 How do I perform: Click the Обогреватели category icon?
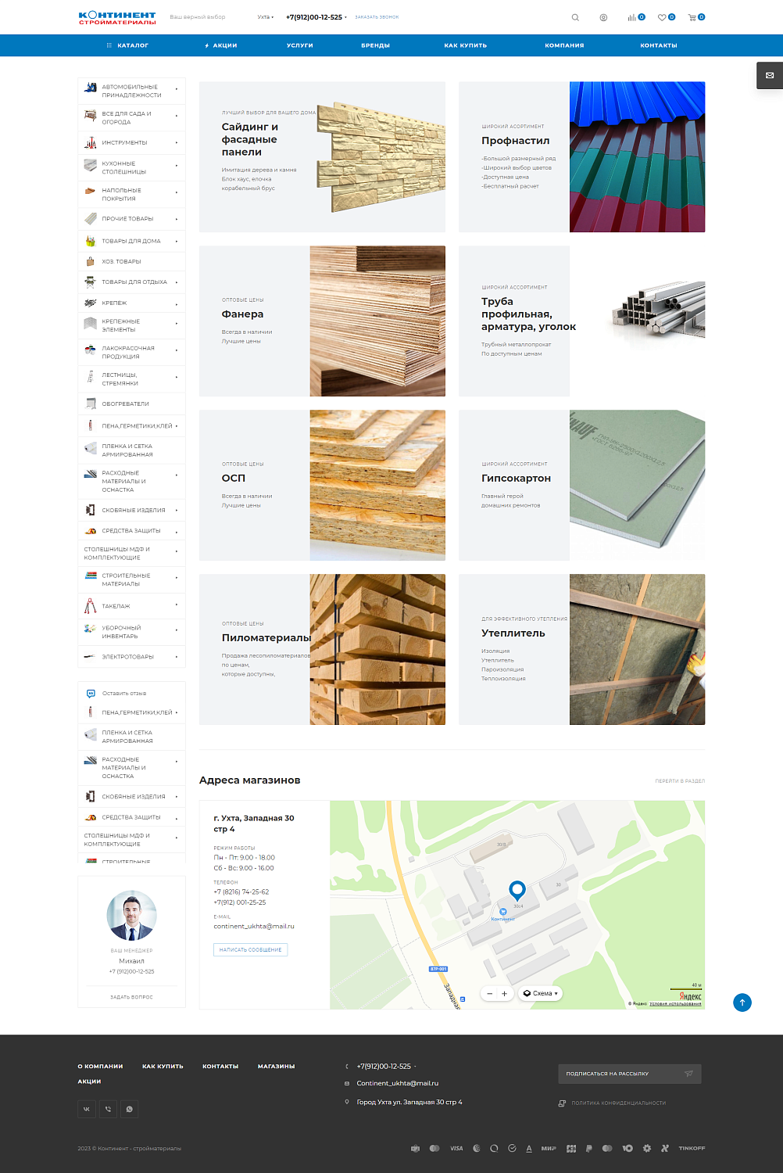click(x=91, y=404)
